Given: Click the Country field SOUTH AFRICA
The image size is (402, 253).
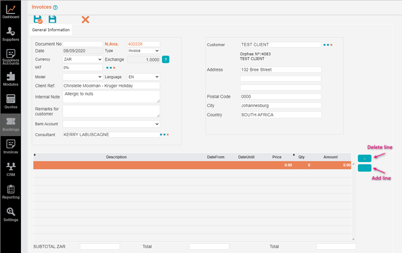Looking at the screenshot, I should [281, 115].
